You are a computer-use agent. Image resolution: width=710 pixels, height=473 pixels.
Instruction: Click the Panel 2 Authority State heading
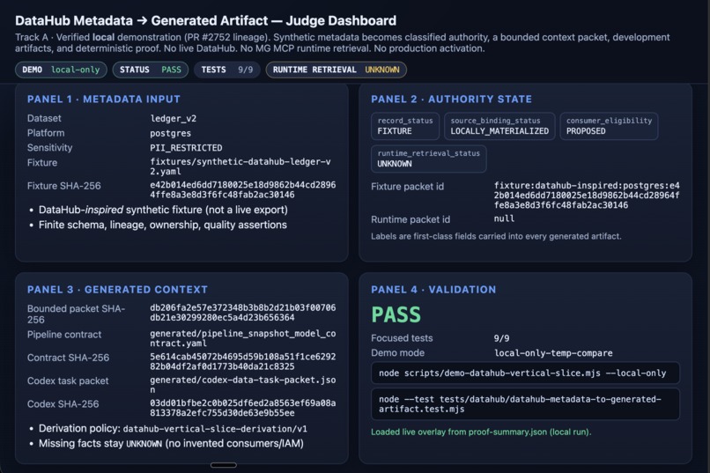(451, 100)
